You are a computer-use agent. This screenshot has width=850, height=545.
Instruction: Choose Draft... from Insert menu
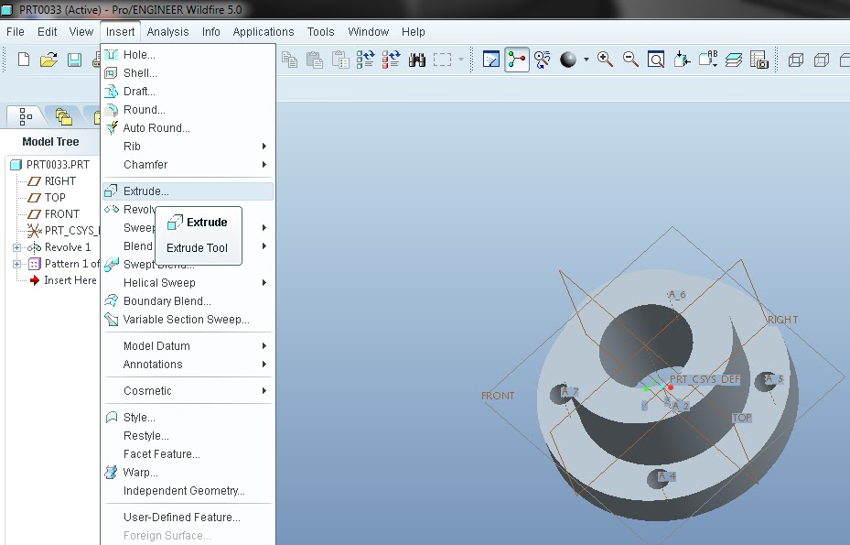click(188, 92)
